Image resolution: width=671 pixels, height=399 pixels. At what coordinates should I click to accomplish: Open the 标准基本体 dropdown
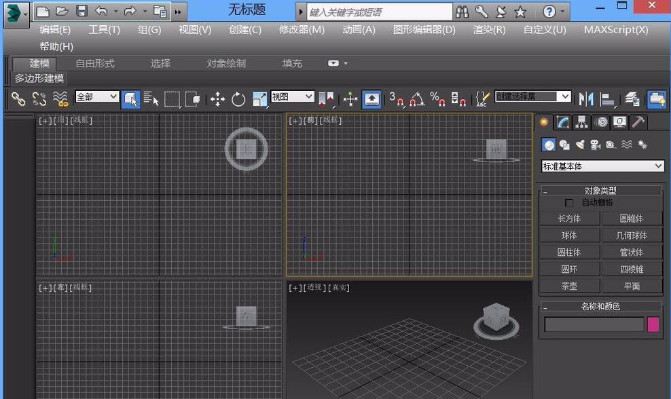point(601,166)
